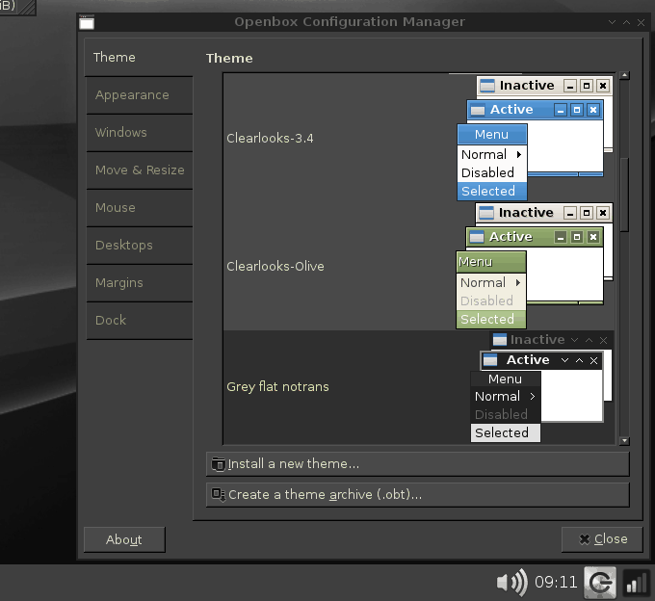Select the Clearlooks-3.4 theme row

coord(419,138)
